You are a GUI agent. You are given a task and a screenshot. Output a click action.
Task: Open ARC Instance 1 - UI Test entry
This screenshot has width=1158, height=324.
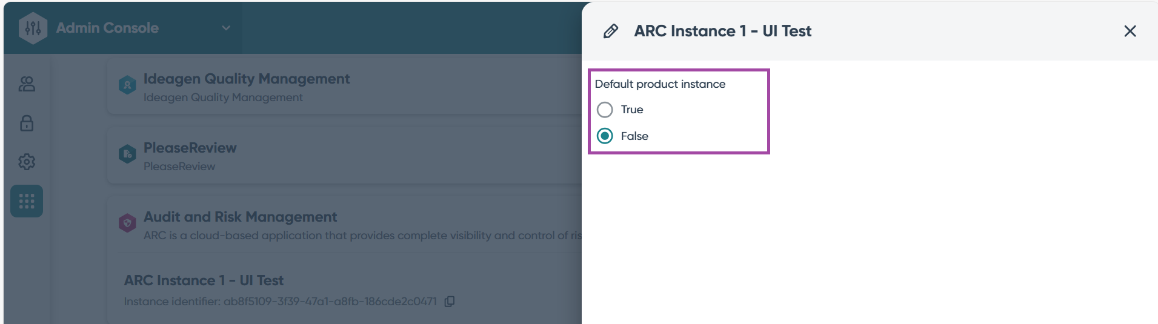[204, 280]
